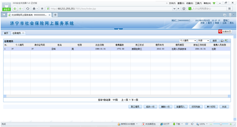Click the zoom-in plus icon

231,124
